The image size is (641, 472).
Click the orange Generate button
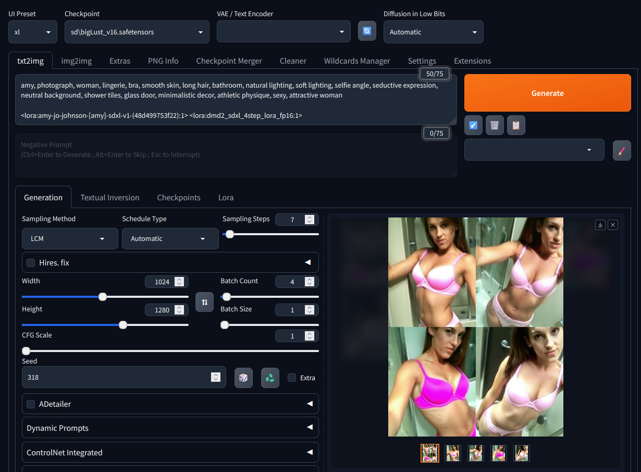(548, 93)
